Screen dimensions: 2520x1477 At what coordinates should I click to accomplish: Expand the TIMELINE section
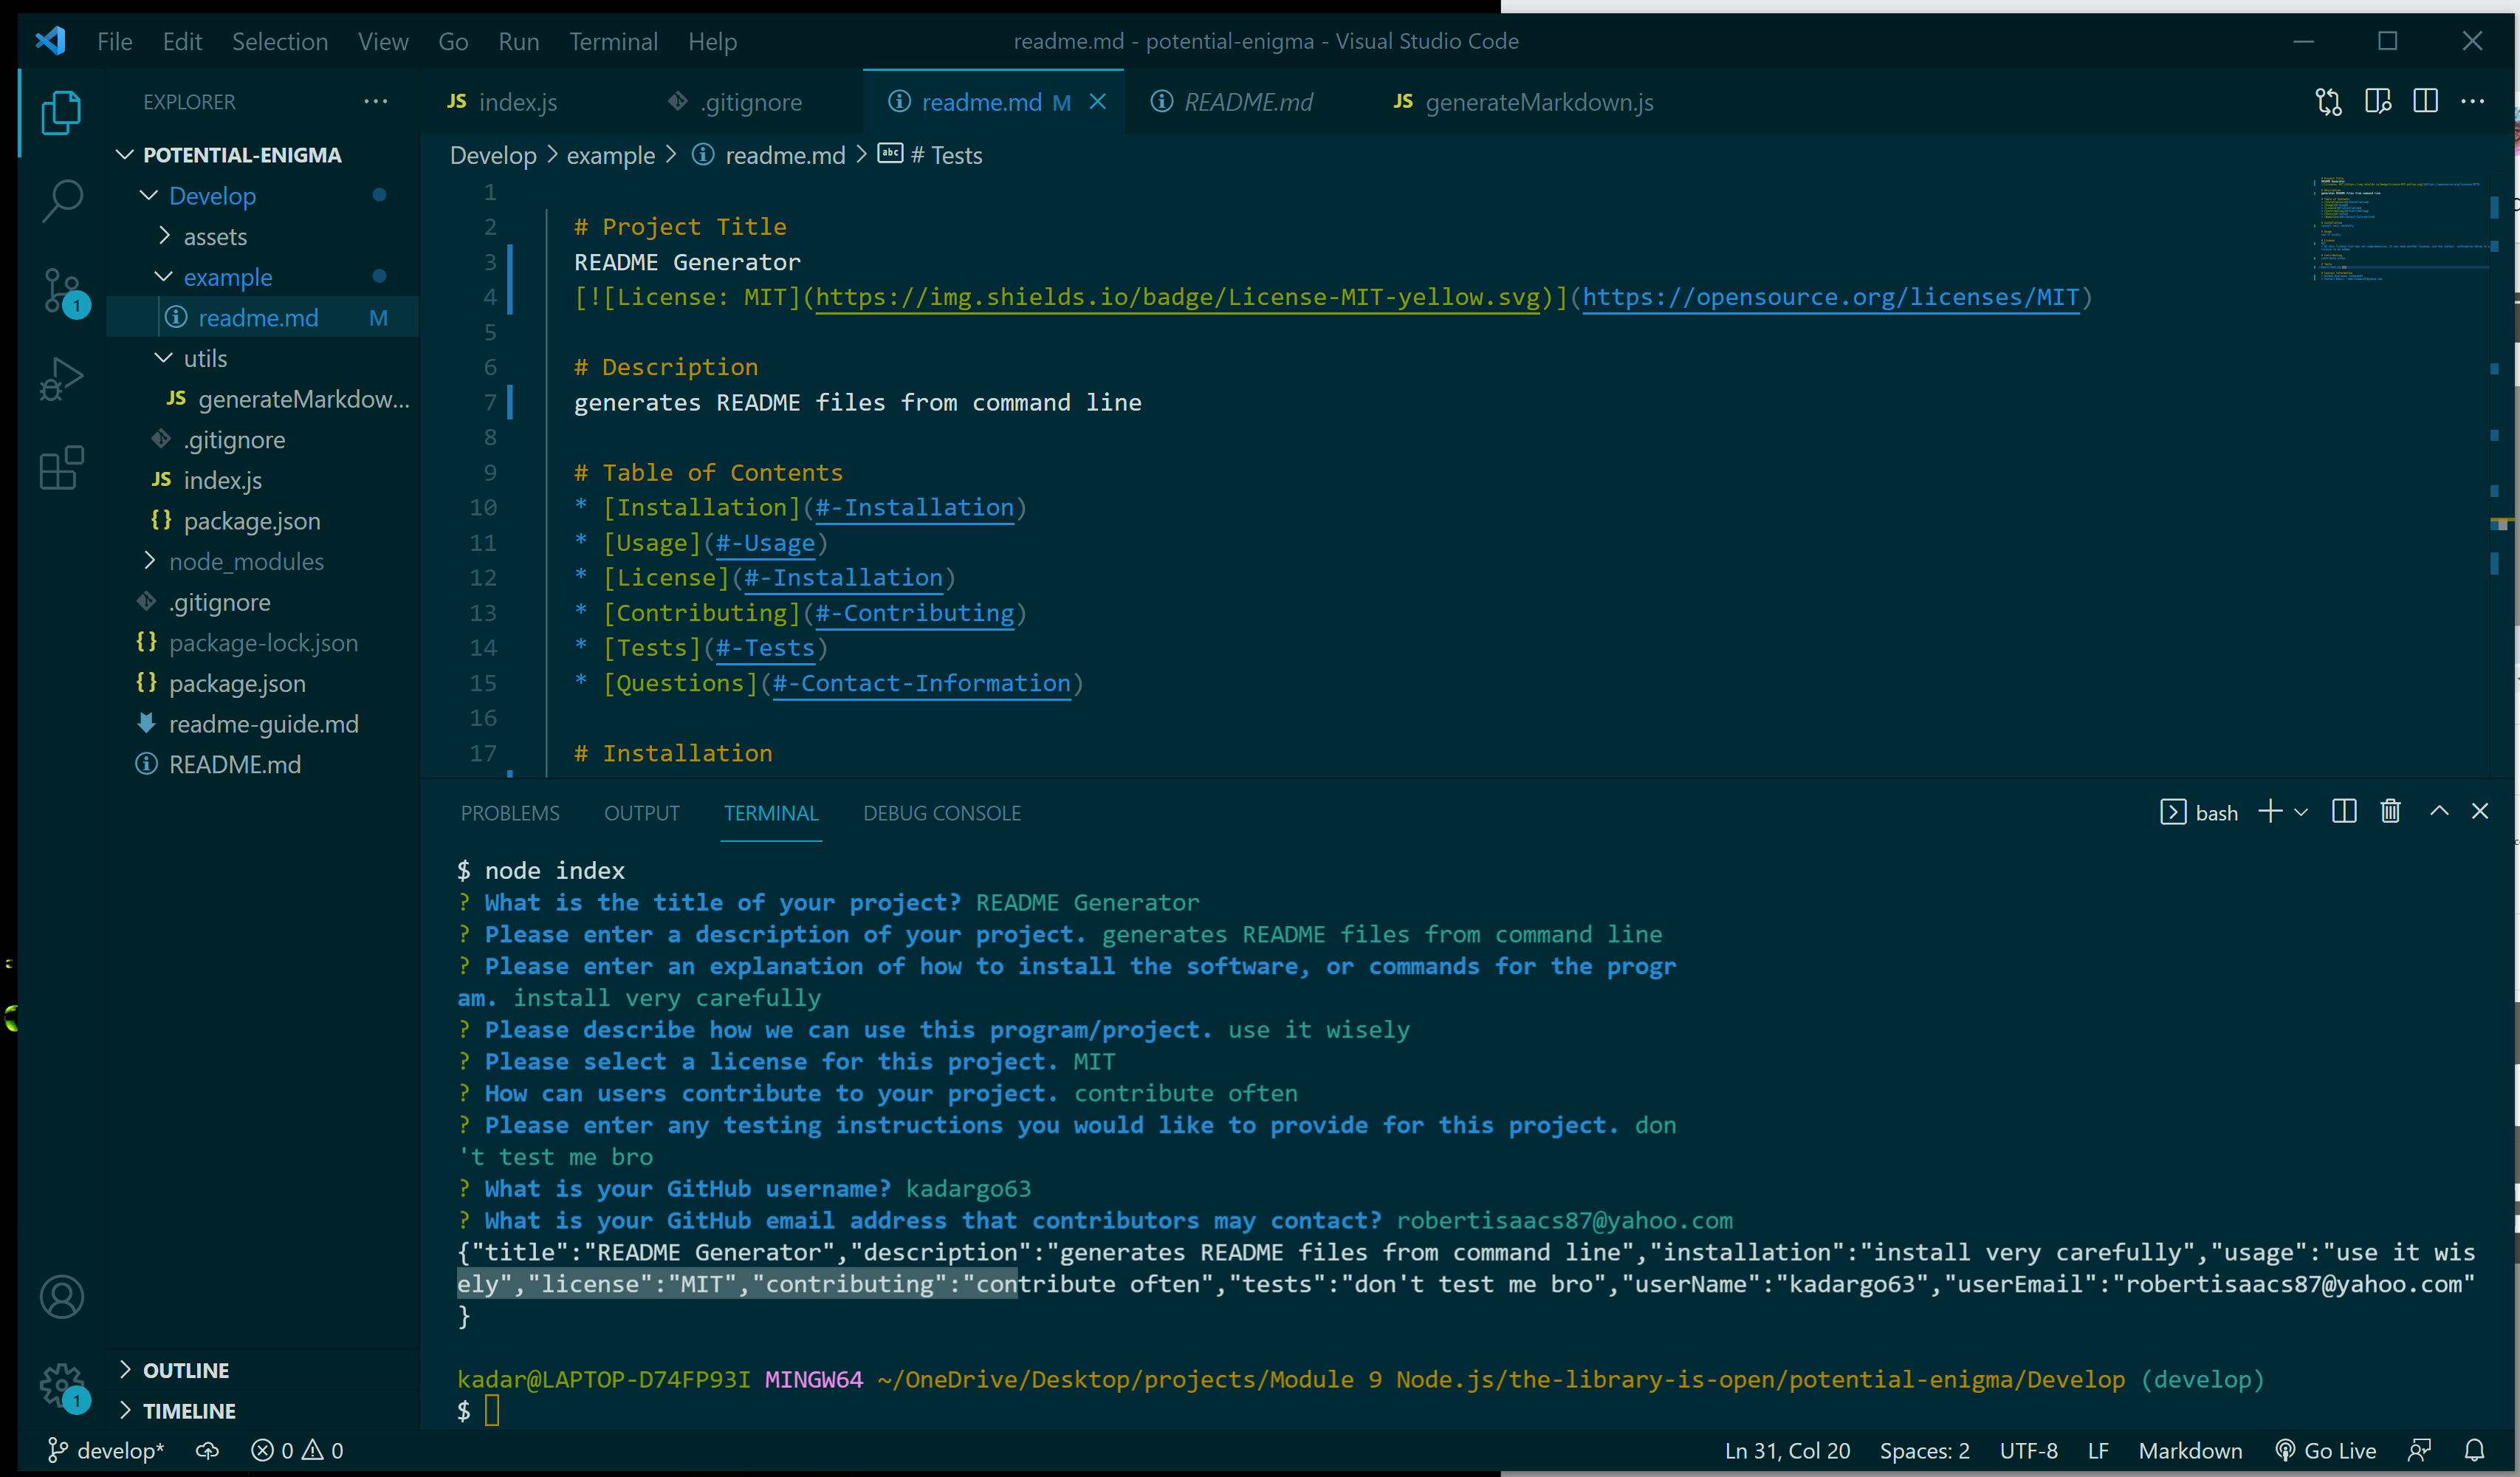(189, 1411)
